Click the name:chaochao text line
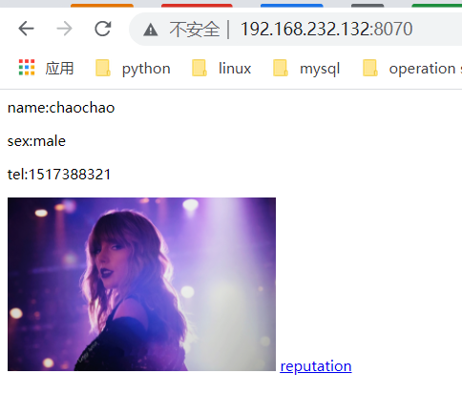The width and height of the screenshot is (462, 415). click(x=61, y=108)
